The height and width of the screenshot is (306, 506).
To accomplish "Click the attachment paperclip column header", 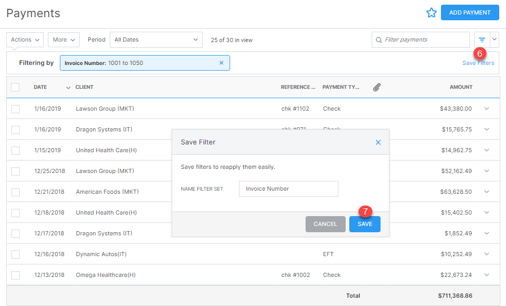I will (376, 87).
